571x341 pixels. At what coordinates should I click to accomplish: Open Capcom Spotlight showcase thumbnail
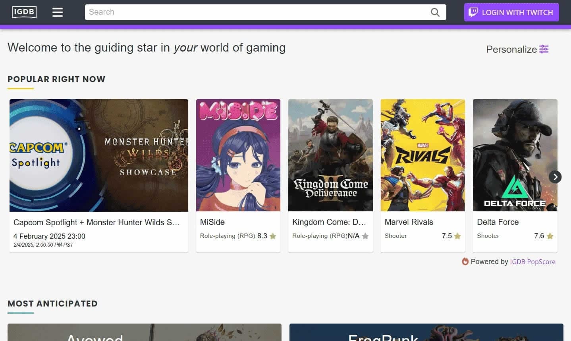[99, 155]
